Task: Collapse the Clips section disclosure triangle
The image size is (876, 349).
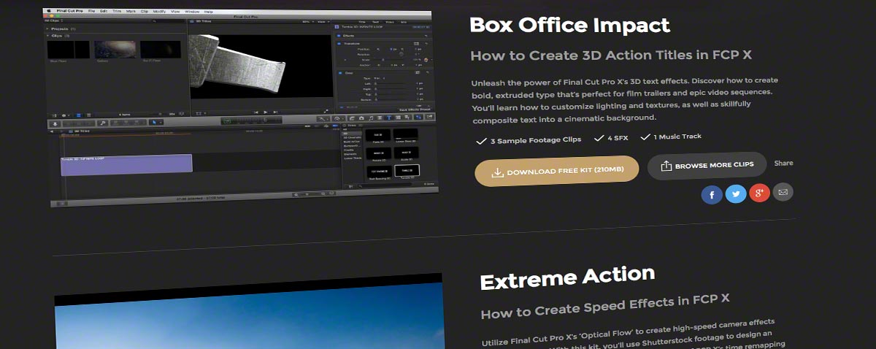Action: click(47, 36)
